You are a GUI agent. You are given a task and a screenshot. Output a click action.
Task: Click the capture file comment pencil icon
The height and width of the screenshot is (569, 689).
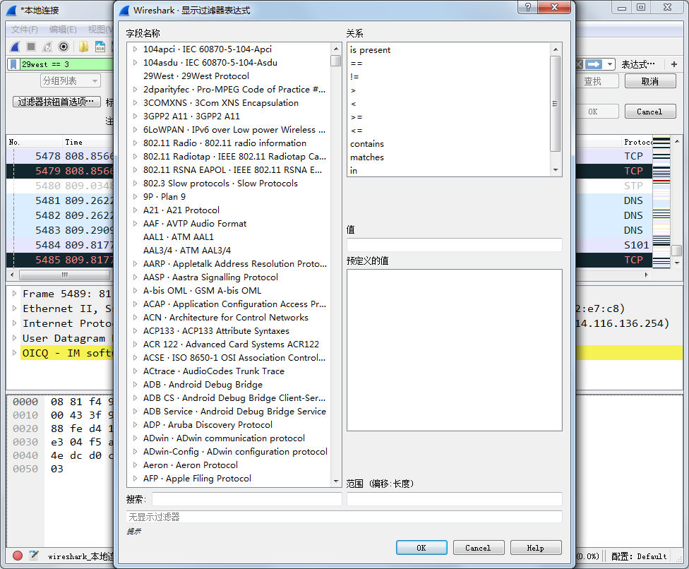[x=34, y=556]
